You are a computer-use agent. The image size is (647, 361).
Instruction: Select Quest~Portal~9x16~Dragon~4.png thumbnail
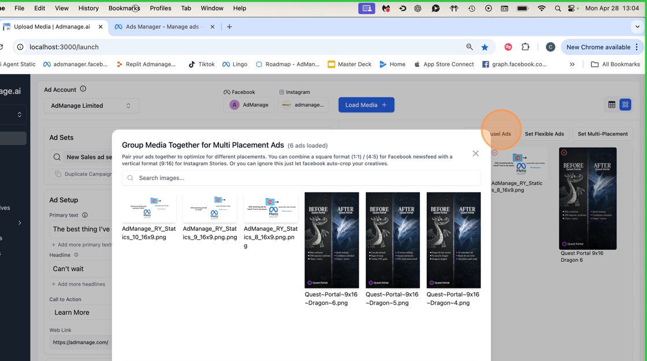point(453,240)
